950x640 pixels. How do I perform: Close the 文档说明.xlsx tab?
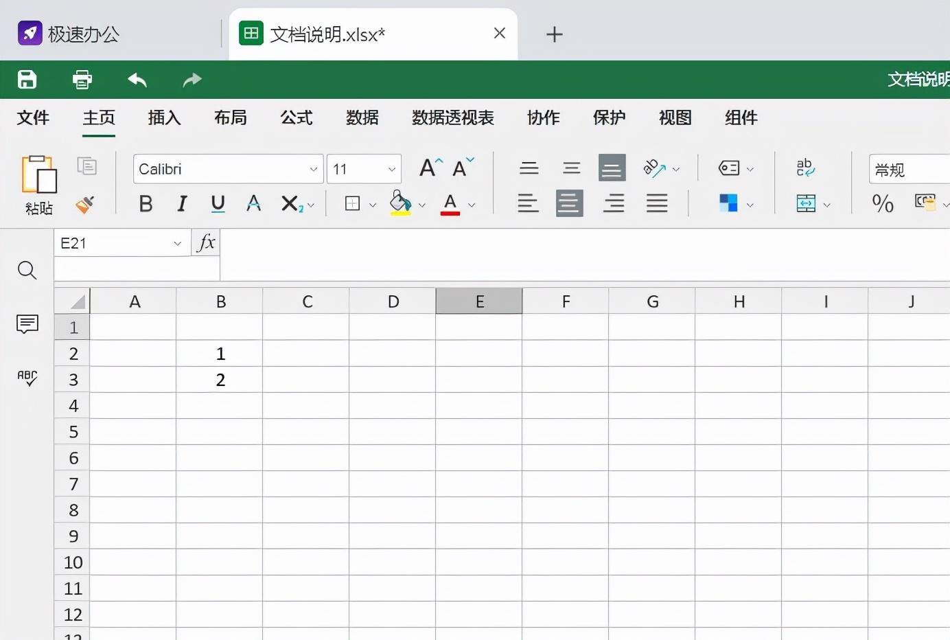500,33
